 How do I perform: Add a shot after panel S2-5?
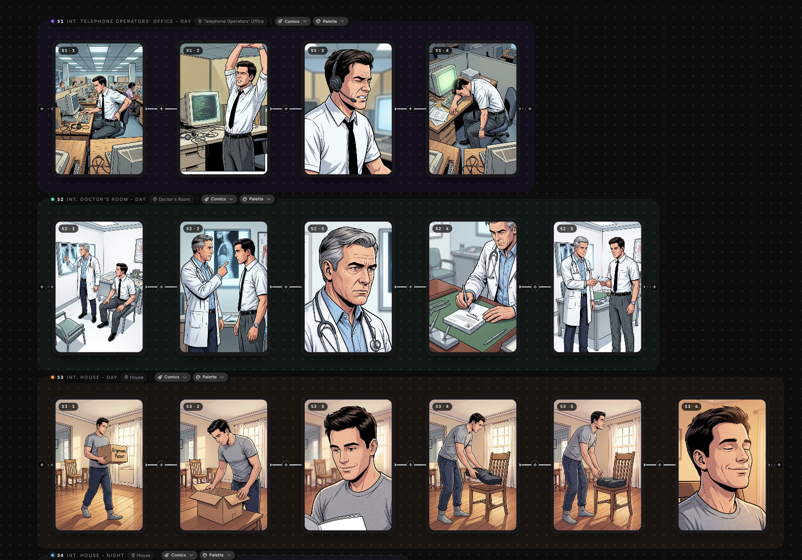click(x=654, y=287)
